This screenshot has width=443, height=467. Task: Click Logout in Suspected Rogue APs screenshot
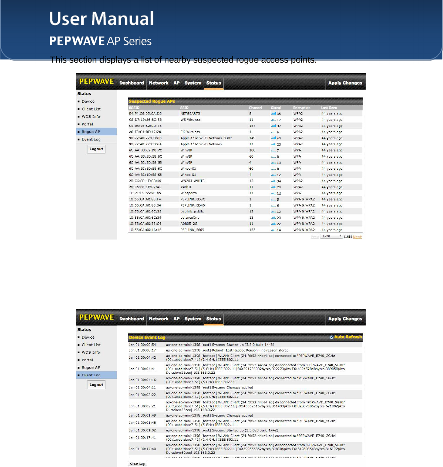96,149
